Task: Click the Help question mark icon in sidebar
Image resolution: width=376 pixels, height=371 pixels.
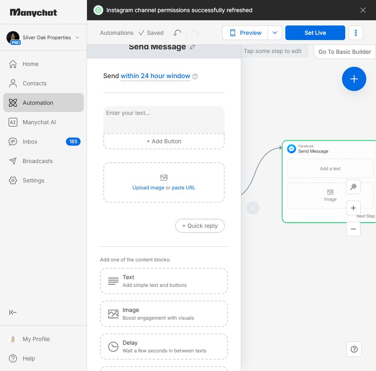Action: [13, 358]
